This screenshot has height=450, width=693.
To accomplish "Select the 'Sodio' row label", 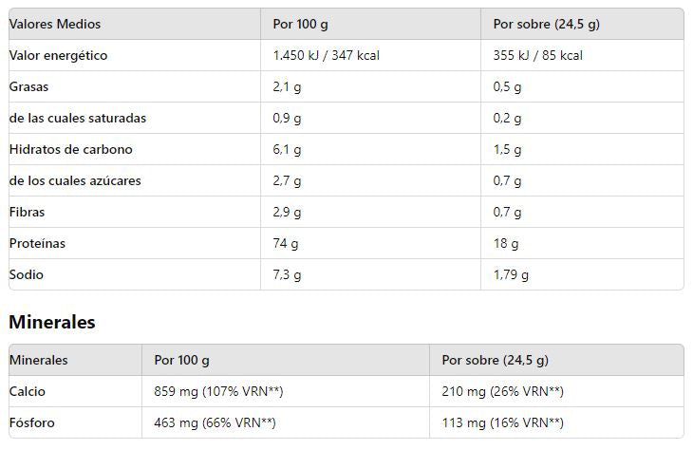I will click(x=27, y=274).
